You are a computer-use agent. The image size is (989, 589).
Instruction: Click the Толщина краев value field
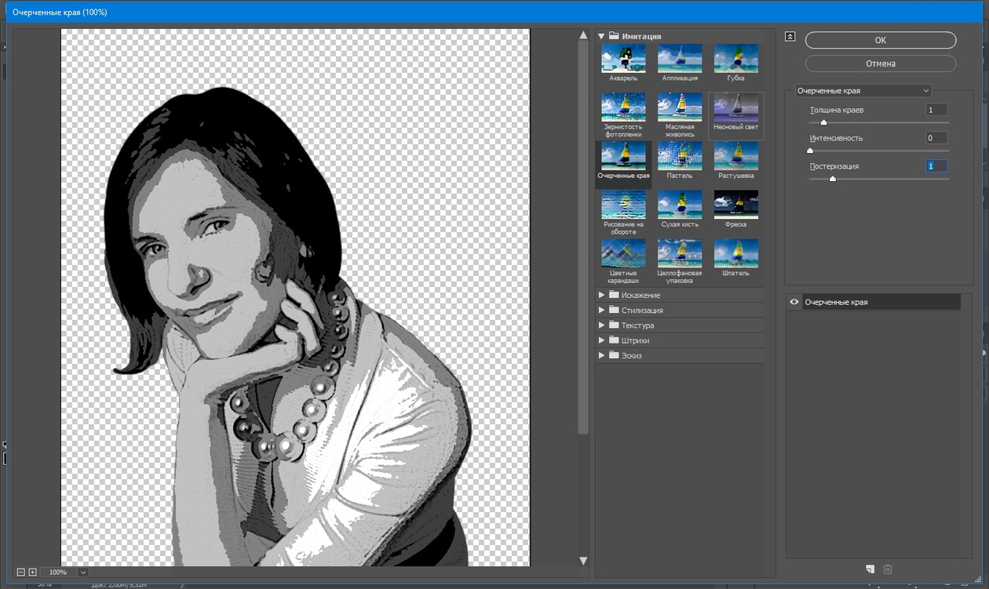[x=936, y=110]
